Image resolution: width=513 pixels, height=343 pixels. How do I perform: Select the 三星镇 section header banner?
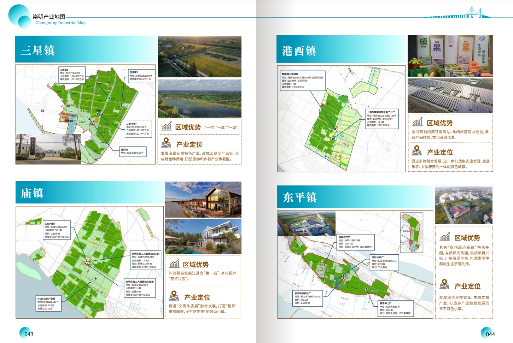86,49
